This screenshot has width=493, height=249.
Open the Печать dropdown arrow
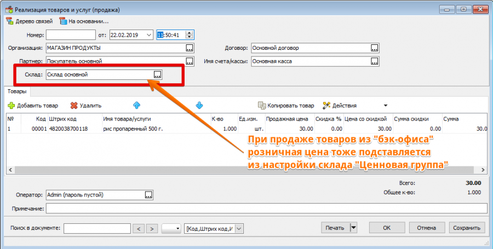click(x=353, y=228)
